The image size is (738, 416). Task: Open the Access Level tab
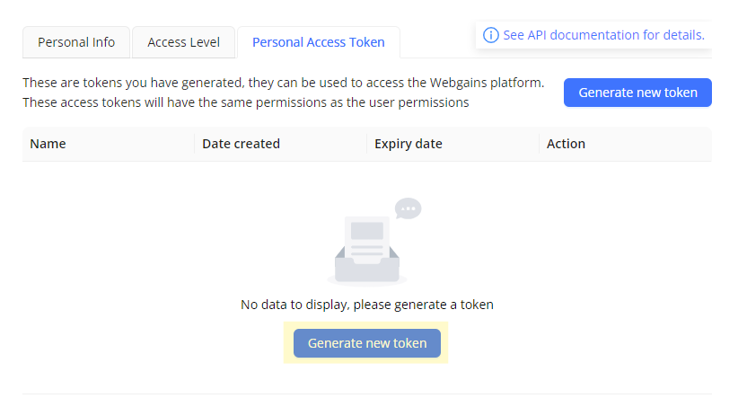(x=183, y=42)
